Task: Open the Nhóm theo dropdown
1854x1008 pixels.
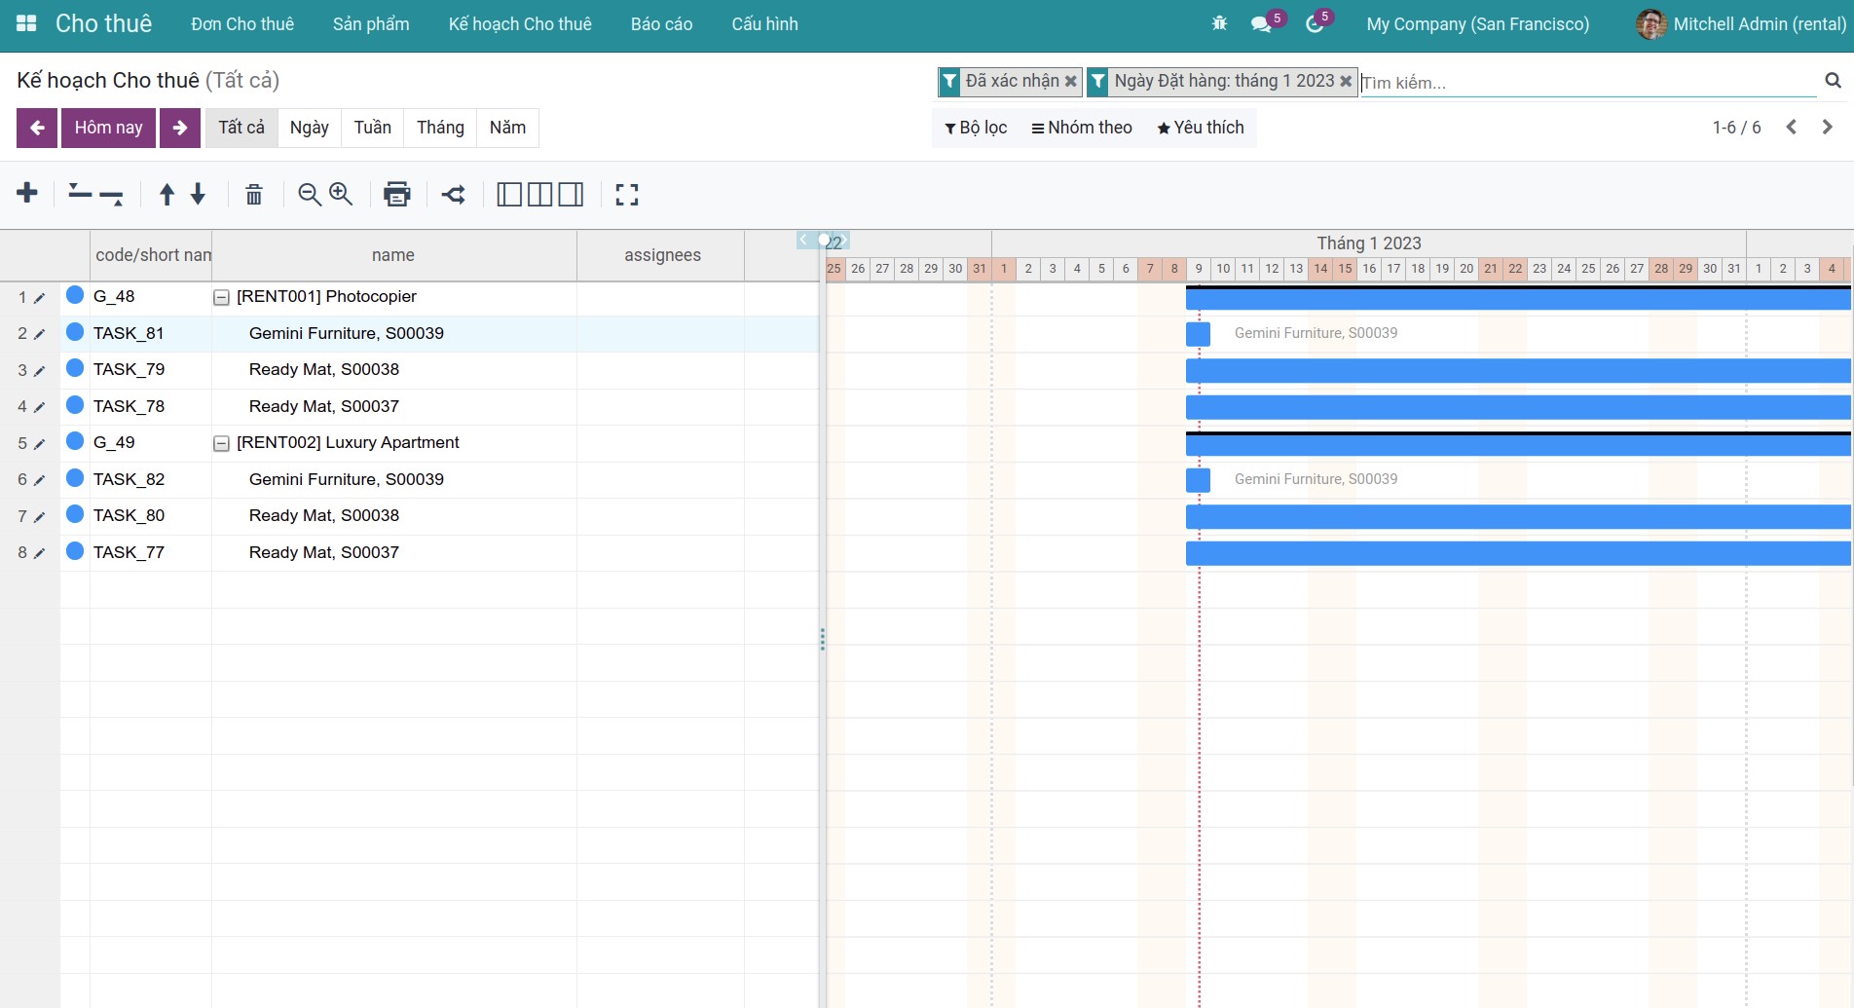Action: [1081, 128]
